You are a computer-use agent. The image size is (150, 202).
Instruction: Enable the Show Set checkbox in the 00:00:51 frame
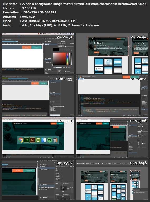pyautogui.click(x=70, y=43)
